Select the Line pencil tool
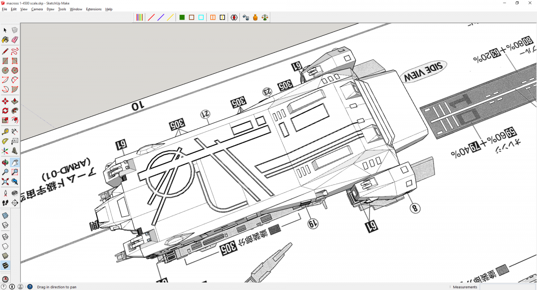 pyautogui.click(x=5, y=51)
